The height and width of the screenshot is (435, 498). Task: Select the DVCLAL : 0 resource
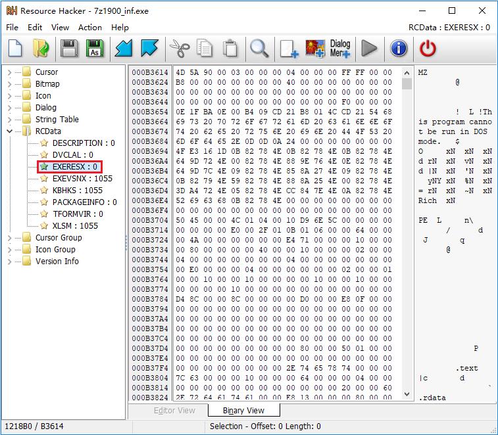click(73, 155)
